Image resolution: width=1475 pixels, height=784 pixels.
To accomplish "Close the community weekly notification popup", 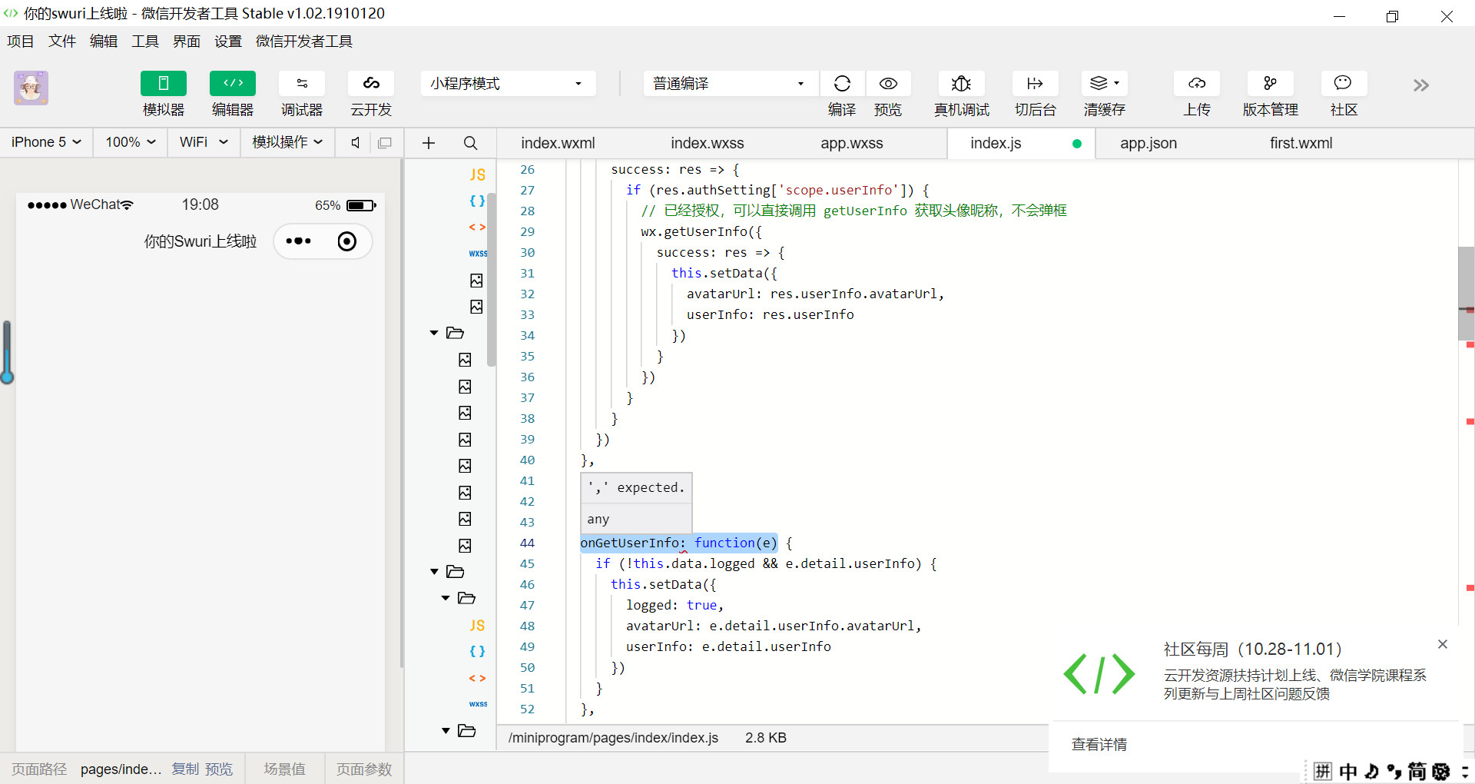I will (x=1442, y=644).
